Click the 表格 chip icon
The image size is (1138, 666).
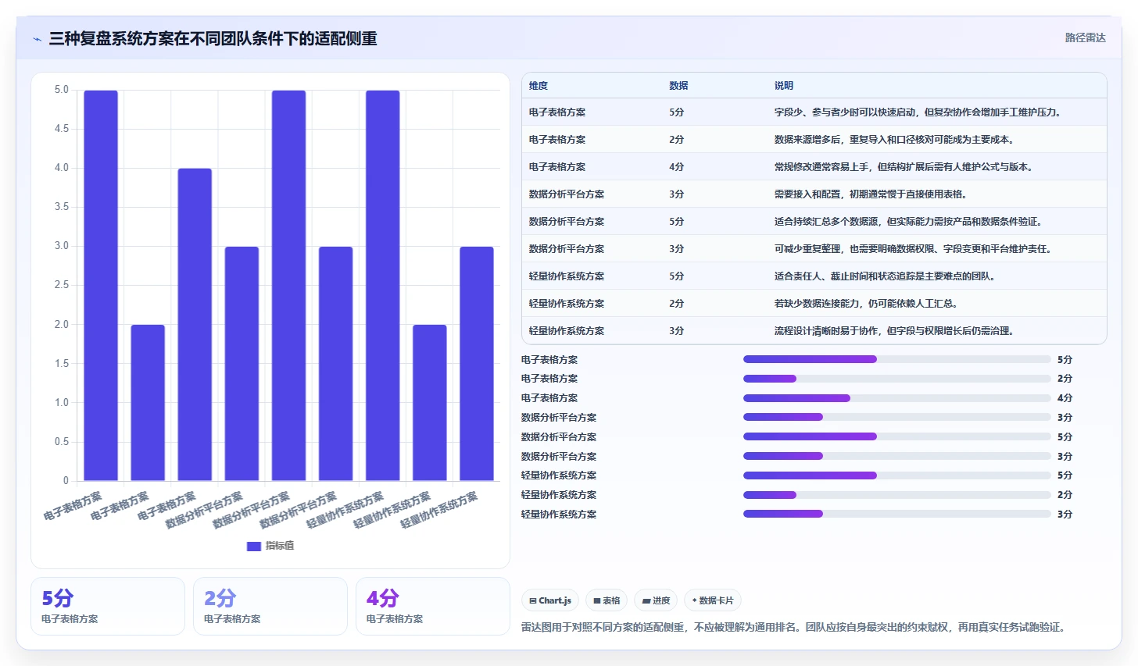pyautogui.click(x=597, y=600)
